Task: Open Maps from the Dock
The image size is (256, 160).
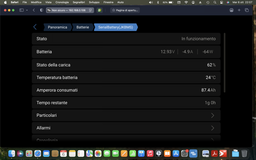Action: pos(90,154)
